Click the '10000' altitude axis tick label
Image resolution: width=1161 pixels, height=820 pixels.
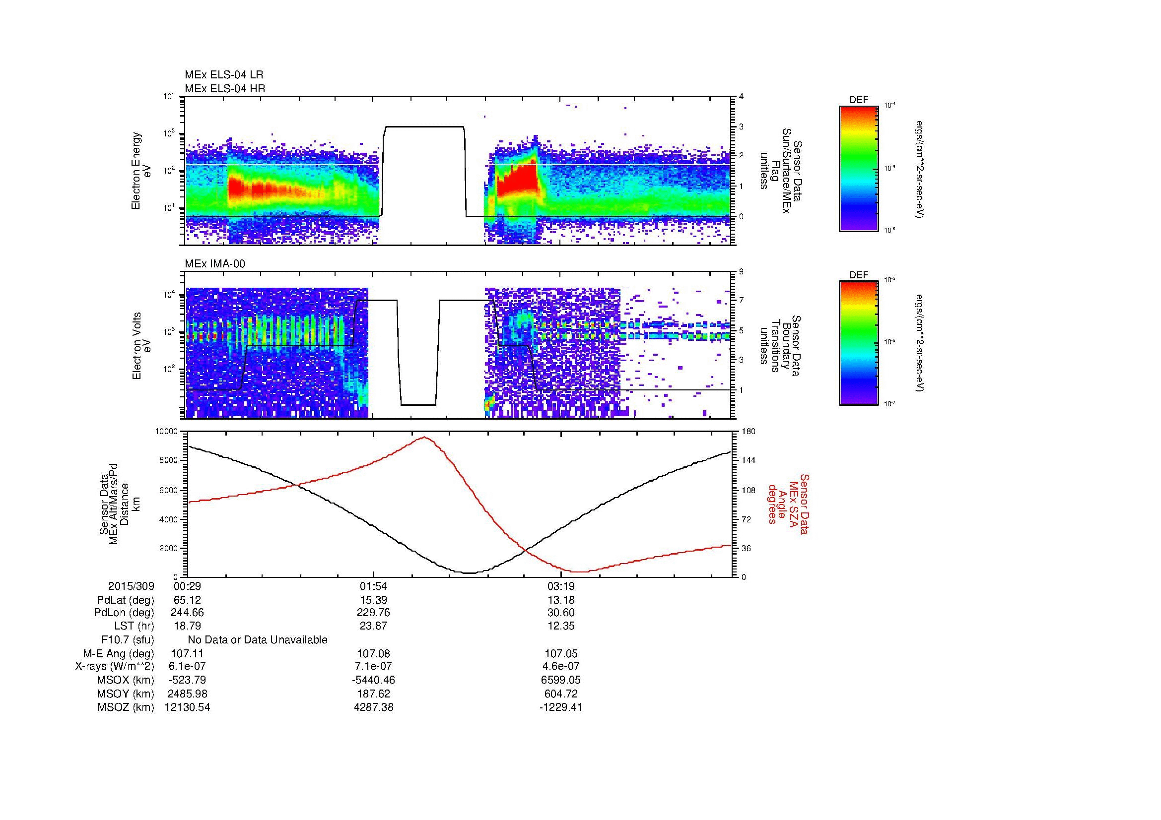coord(167,431)
